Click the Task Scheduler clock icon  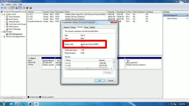[7, 17]
